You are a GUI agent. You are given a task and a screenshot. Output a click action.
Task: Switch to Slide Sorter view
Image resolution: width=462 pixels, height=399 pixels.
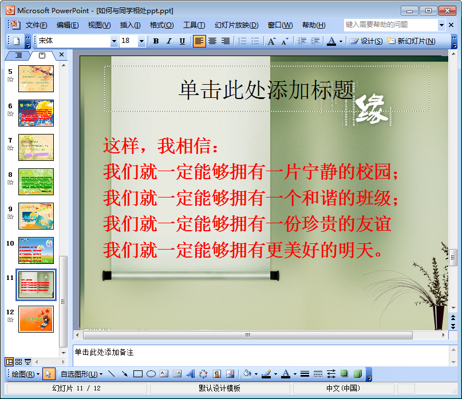click(x=18, y=362)
